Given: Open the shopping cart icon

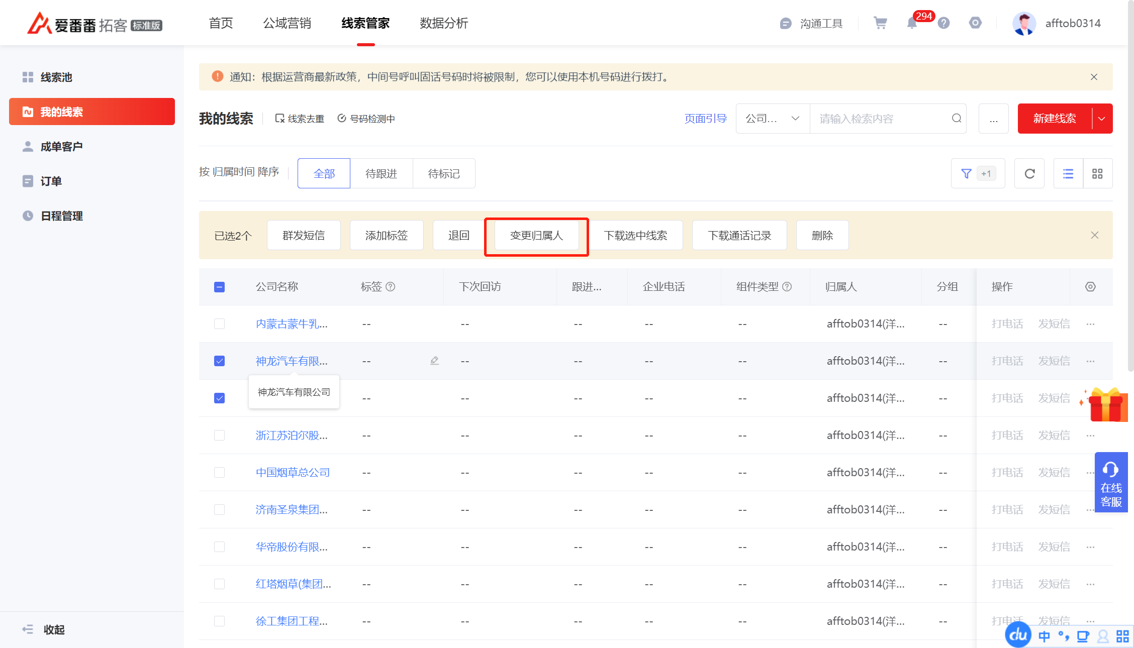Looking at the screenshot, I should (x=880, y=23).
